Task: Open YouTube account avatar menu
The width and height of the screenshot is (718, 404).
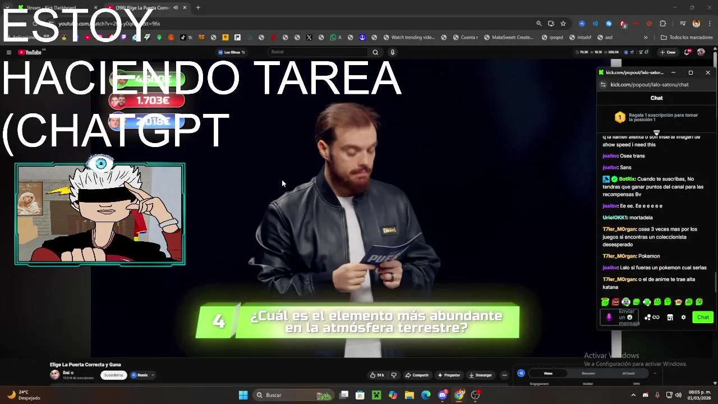Action: coord(701,52)
